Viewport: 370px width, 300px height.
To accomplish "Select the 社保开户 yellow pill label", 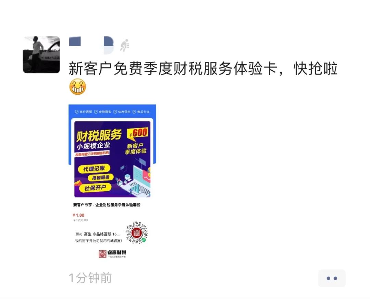I will point(95,188).
